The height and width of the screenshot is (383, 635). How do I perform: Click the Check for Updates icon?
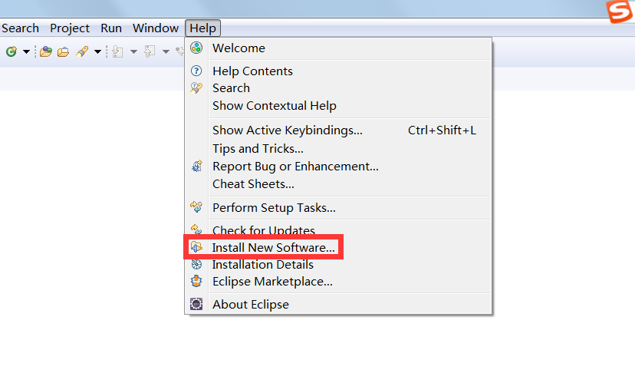tap(196, 229)
